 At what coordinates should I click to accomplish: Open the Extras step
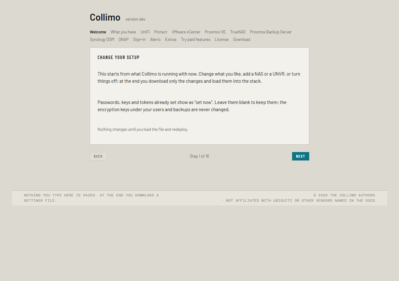point(171,39)
